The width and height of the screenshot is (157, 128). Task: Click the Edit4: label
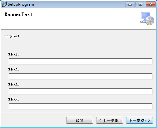click(14, 100)
